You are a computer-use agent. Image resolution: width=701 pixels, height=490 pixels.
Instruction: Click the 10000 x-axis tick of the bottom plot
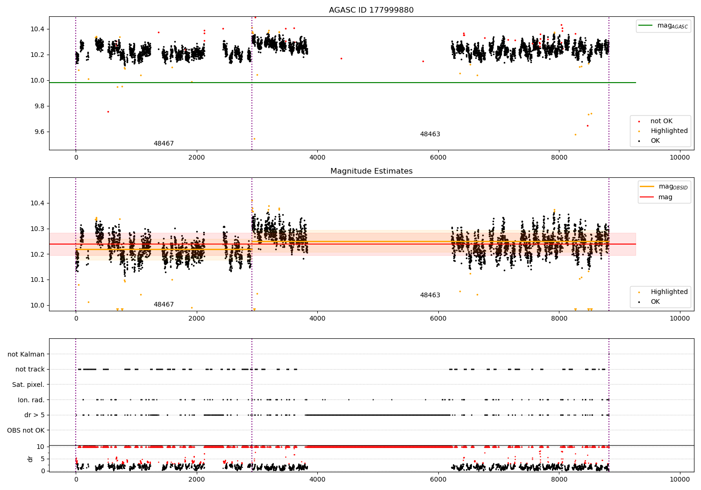pos(680,479)
